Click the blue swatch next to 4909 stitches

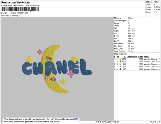pos(120,61)
